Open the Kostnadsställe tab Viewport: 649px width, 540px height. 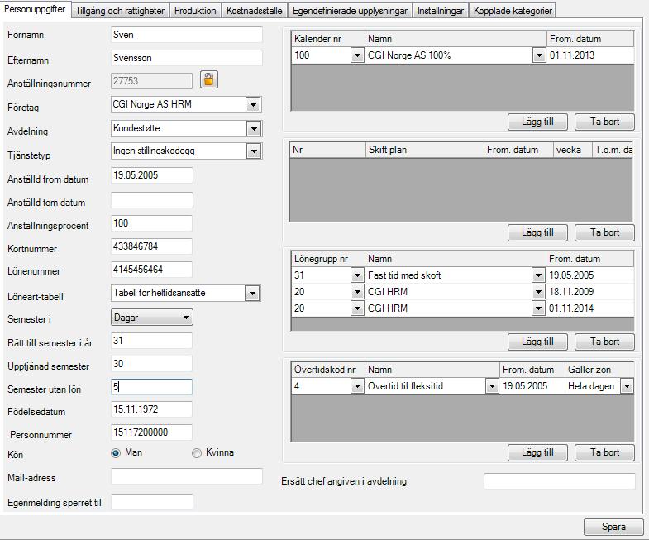254,11
